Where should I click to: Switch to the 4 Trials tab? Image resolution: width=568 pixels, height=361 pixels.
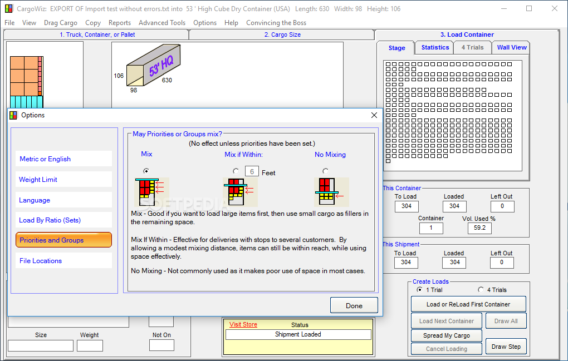pos(472,47)
